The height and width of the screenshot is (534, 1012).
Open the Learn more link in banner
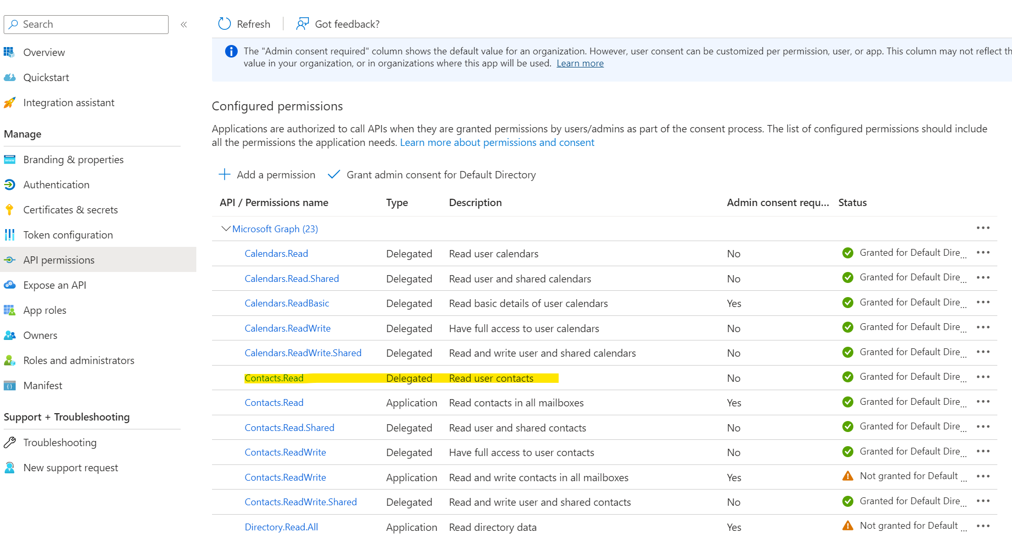click(580, 63)
